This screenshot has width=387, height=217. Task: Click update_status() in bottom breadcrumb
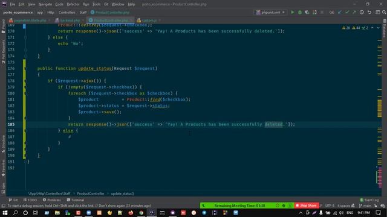pos(122,193)
